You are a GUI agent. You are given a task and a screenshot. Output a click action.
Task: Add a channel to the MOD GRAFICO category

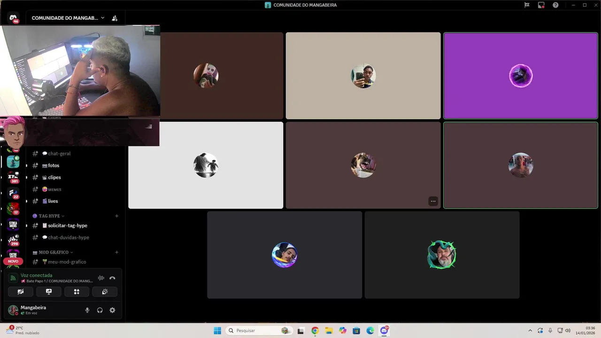(116, 252)
